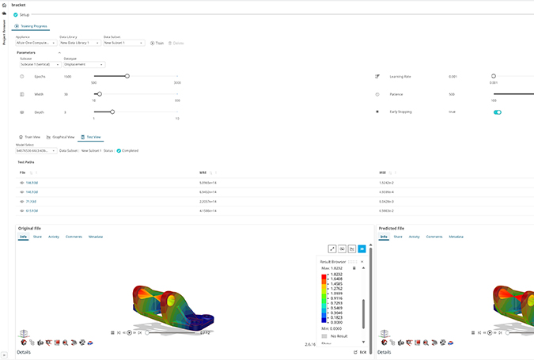The width and height of the screenshot is (534, 360).
Task: Open the Model Select dropdown
Action: click(x=36, y=150)
